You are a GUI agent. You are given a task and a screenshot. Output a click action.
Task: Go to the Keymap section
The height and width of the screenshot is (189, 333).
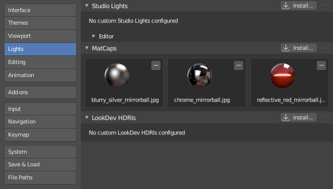click(x=40, y=135)
